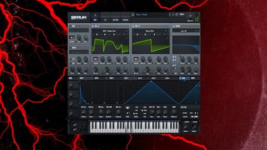Switch to the MATRIX tab
The width and height of the screenshot is (267, 150).
[116, 17]
